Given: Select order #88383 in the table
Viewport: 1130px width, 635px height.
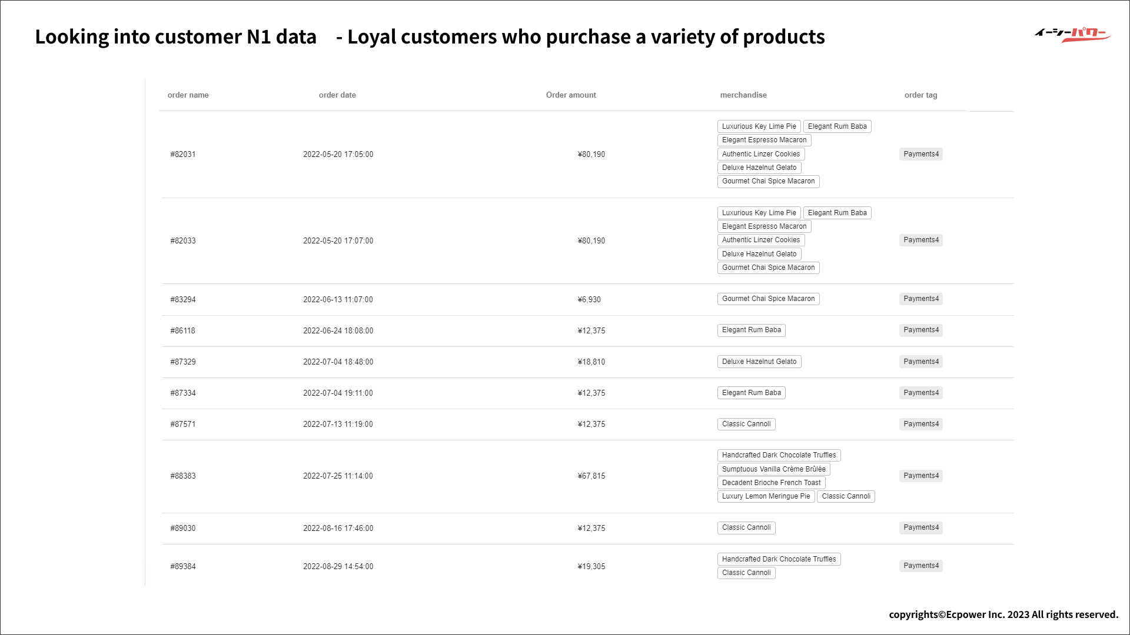Looking at the screenshot, I should point(183,476).
